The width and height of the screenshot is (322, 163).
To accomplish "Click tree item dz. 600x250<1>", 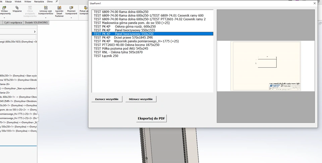I will 18,97.
